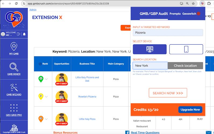The width and height of the screenshot is (214, 134).
Task: Switch to Geoswitch tab
Action: pyautogui.click(x=189, y=14)
